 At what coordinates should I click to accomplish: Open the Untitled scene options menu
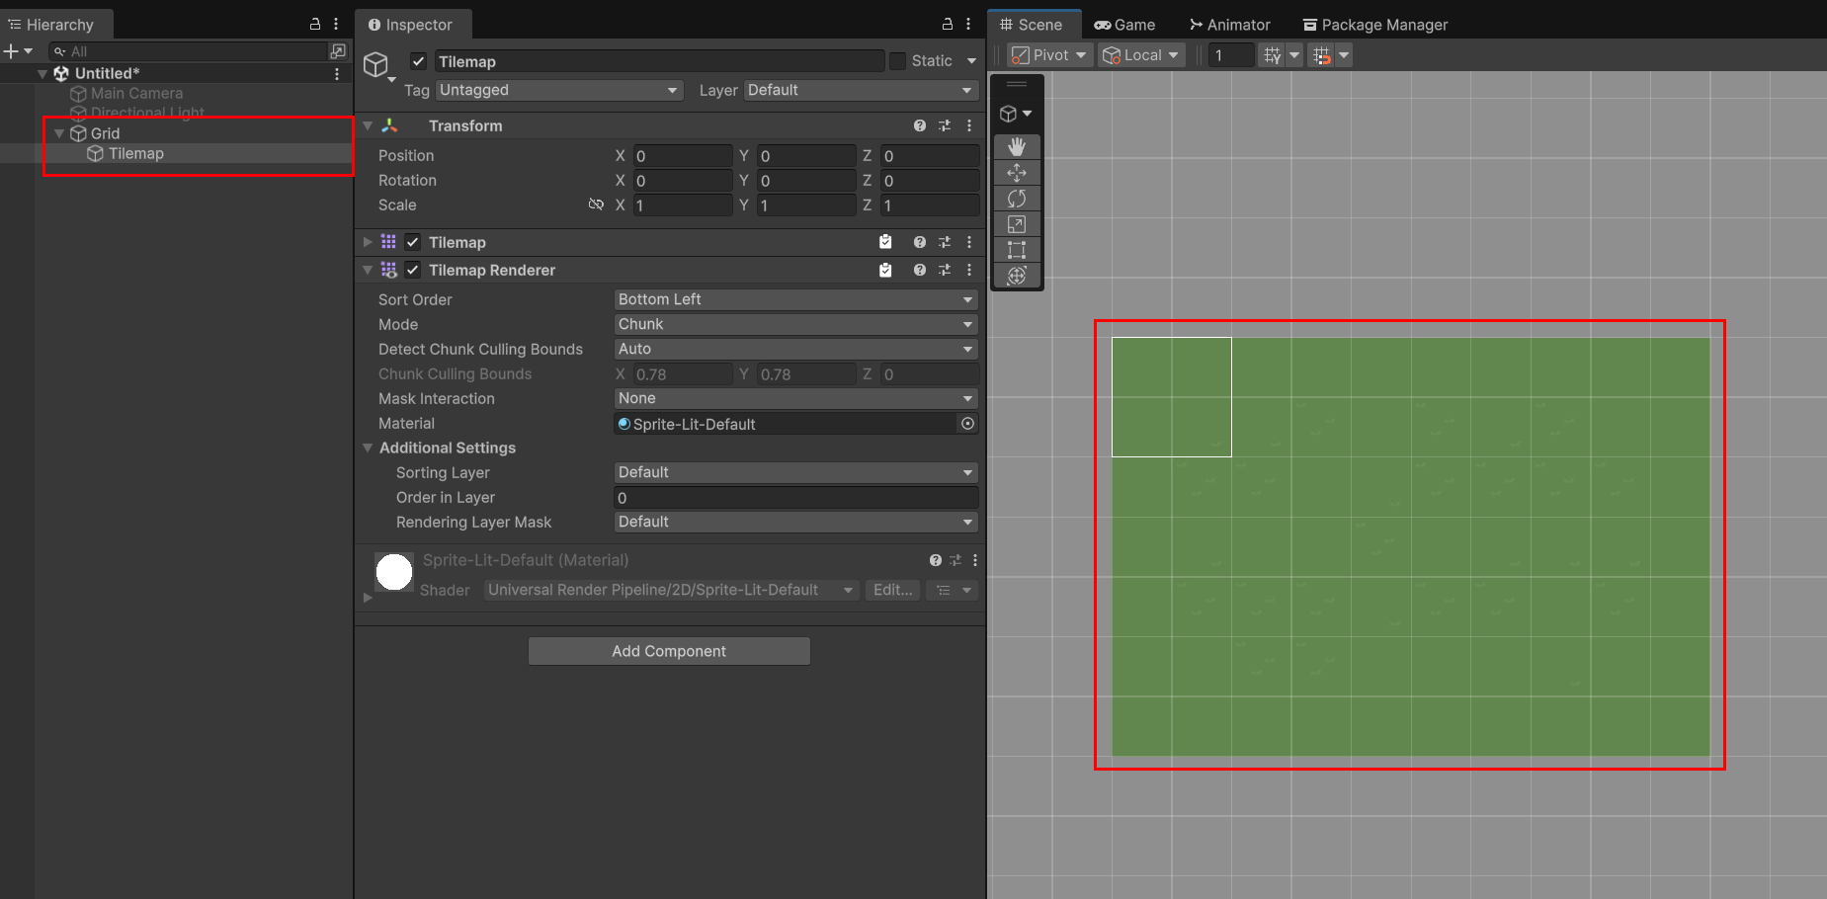337,74
